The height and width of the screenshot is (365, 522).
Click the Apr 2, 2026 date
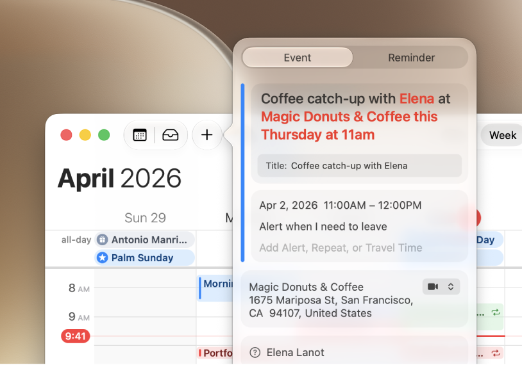(x=289, y=205)
